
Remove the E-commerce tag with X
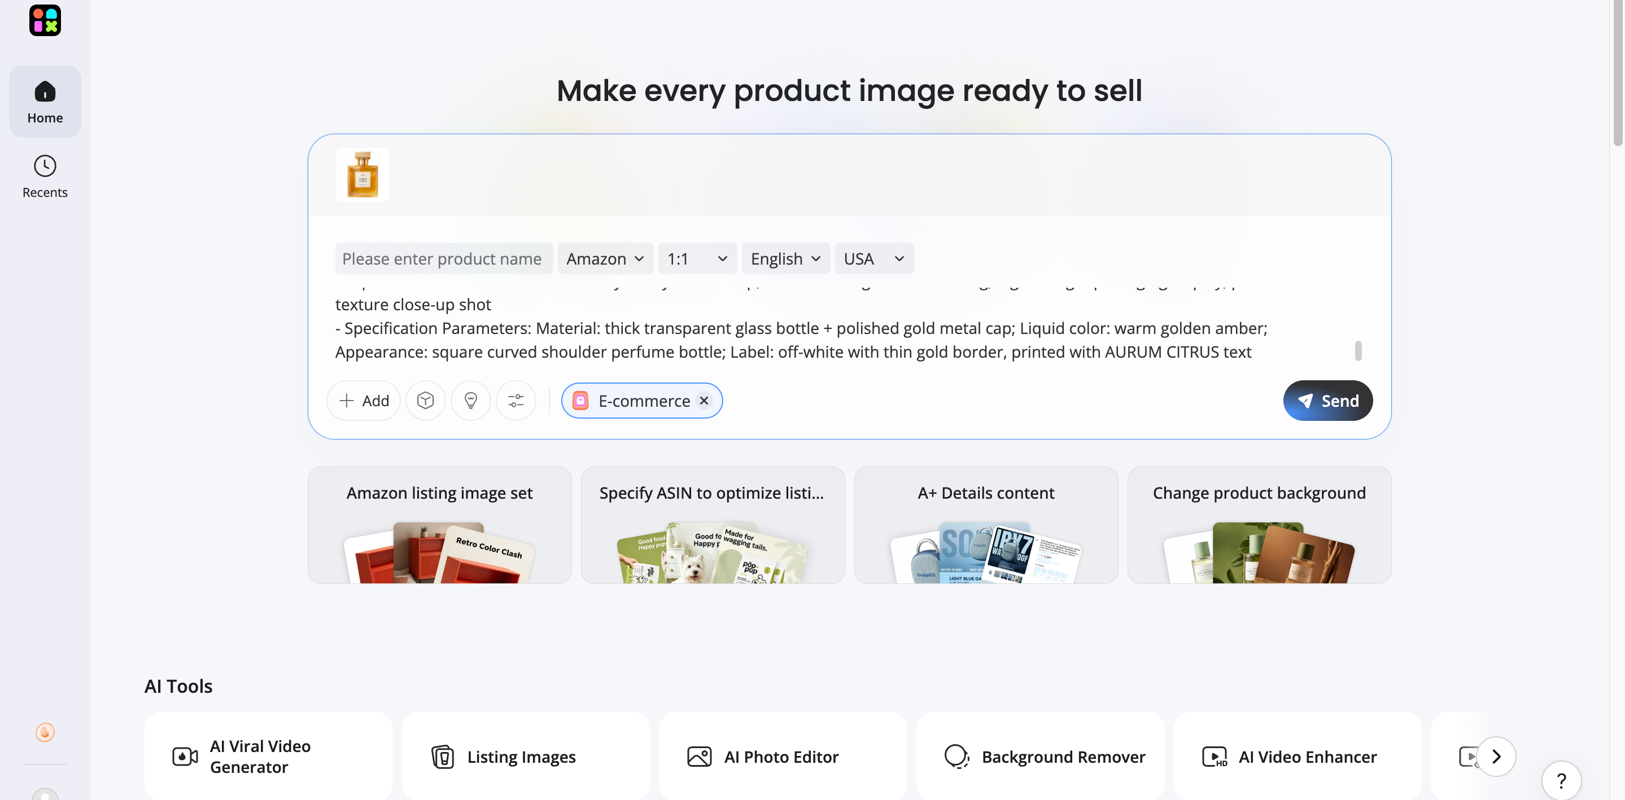tap(704, 401)
